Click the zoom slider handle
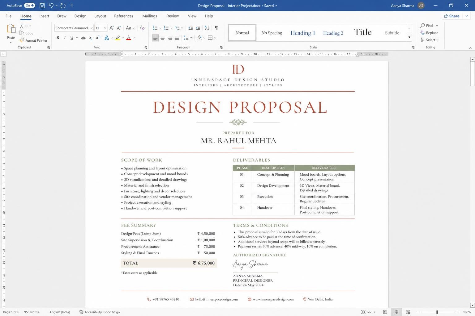Image resolution: width=475 pixels, height=316 pixels. (437, 312)
